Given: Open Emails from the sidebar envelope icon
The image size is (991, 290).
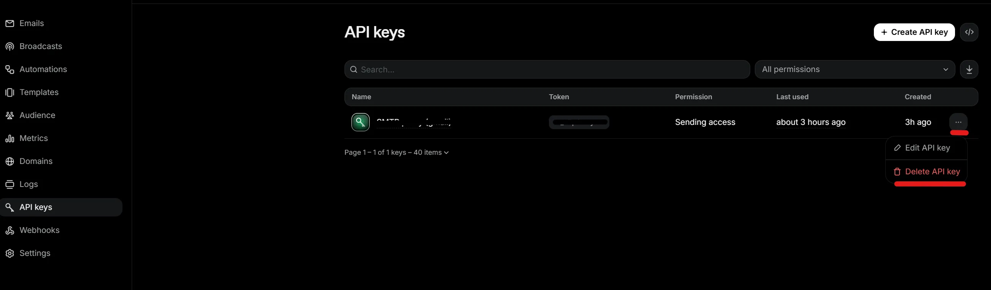Looking at the screenshot, I should pos(10,23).
